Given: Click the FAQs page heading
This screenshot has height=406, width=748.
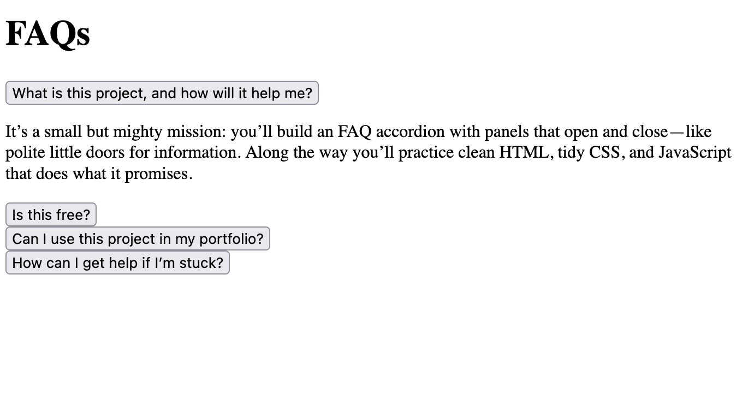Looking at the screenshot, I should click(x=48, y=34).
